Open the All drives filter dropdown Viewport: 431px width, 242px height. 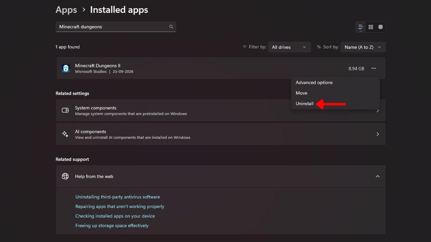pyautogui.click(x=289, y=47)
